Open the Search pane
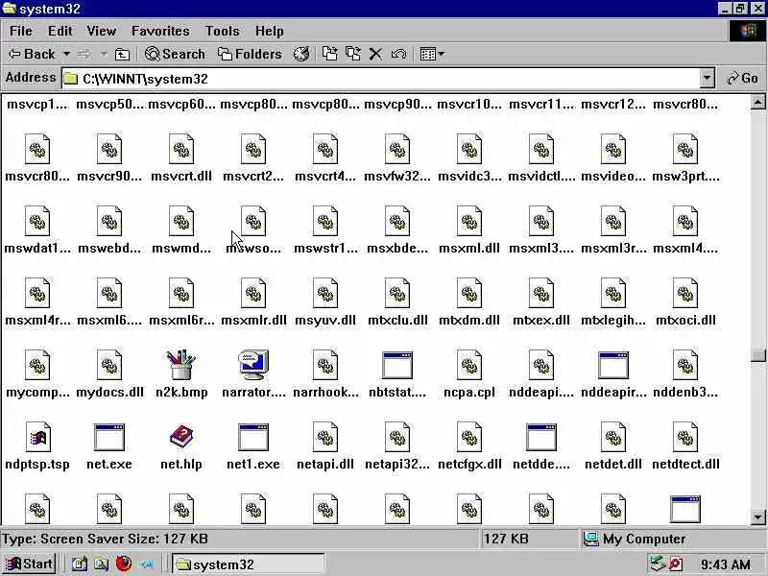Image resolution: width=768 pixels, height=576 pixels. 175,54
